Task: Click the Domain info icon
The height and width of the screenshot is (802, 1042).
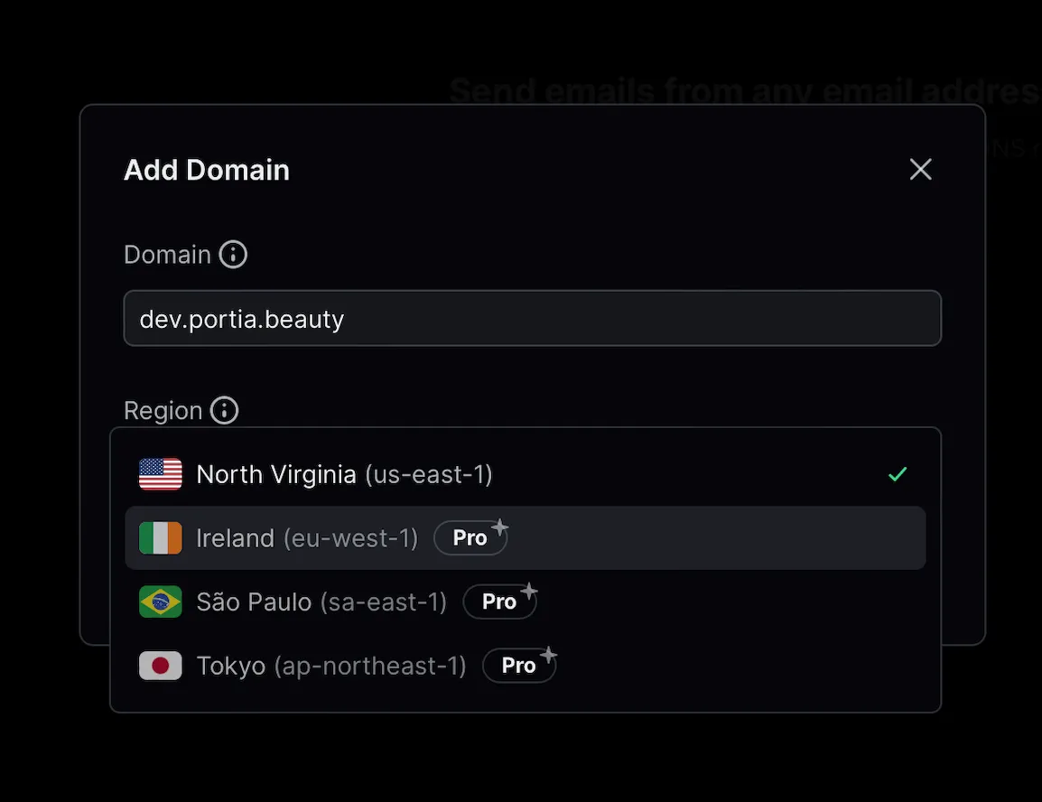Action: [x=233, y=254]
